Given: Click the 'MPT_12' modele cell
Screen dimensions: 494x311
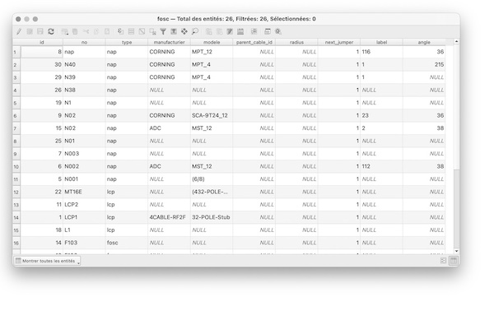Looking at the screenshot, I should tap(212, 52).
